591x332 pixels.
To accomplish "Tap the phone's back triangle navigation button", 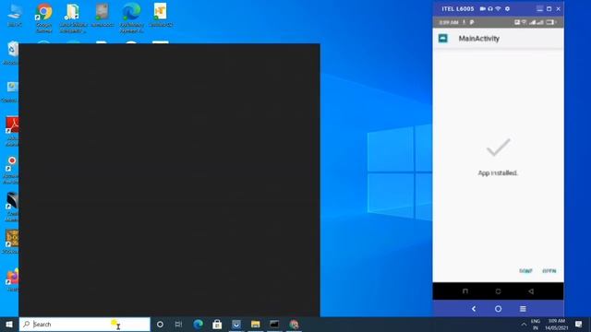I will coord(531,291).
